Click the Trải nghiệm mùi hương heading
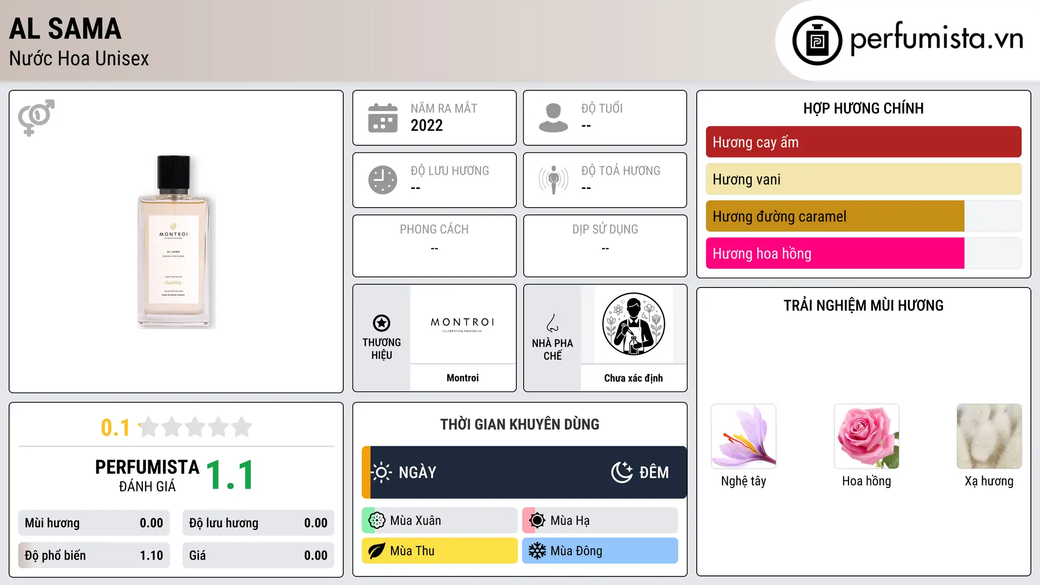 863,305
